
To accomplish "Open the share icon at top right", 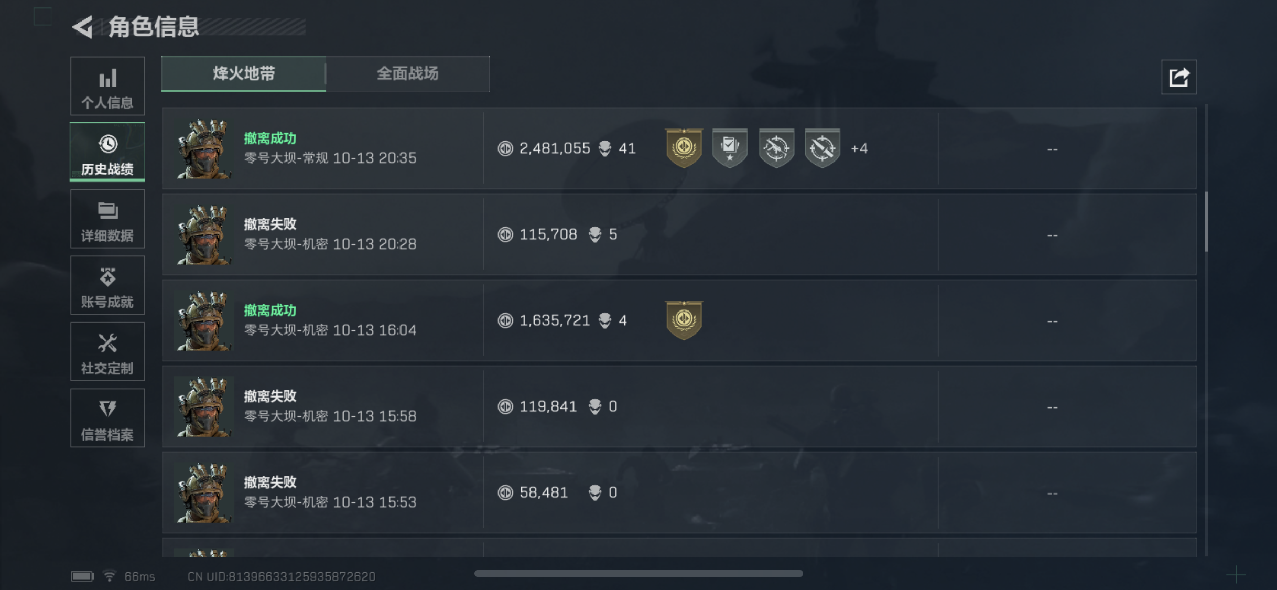I will [x=1178, y=78].
